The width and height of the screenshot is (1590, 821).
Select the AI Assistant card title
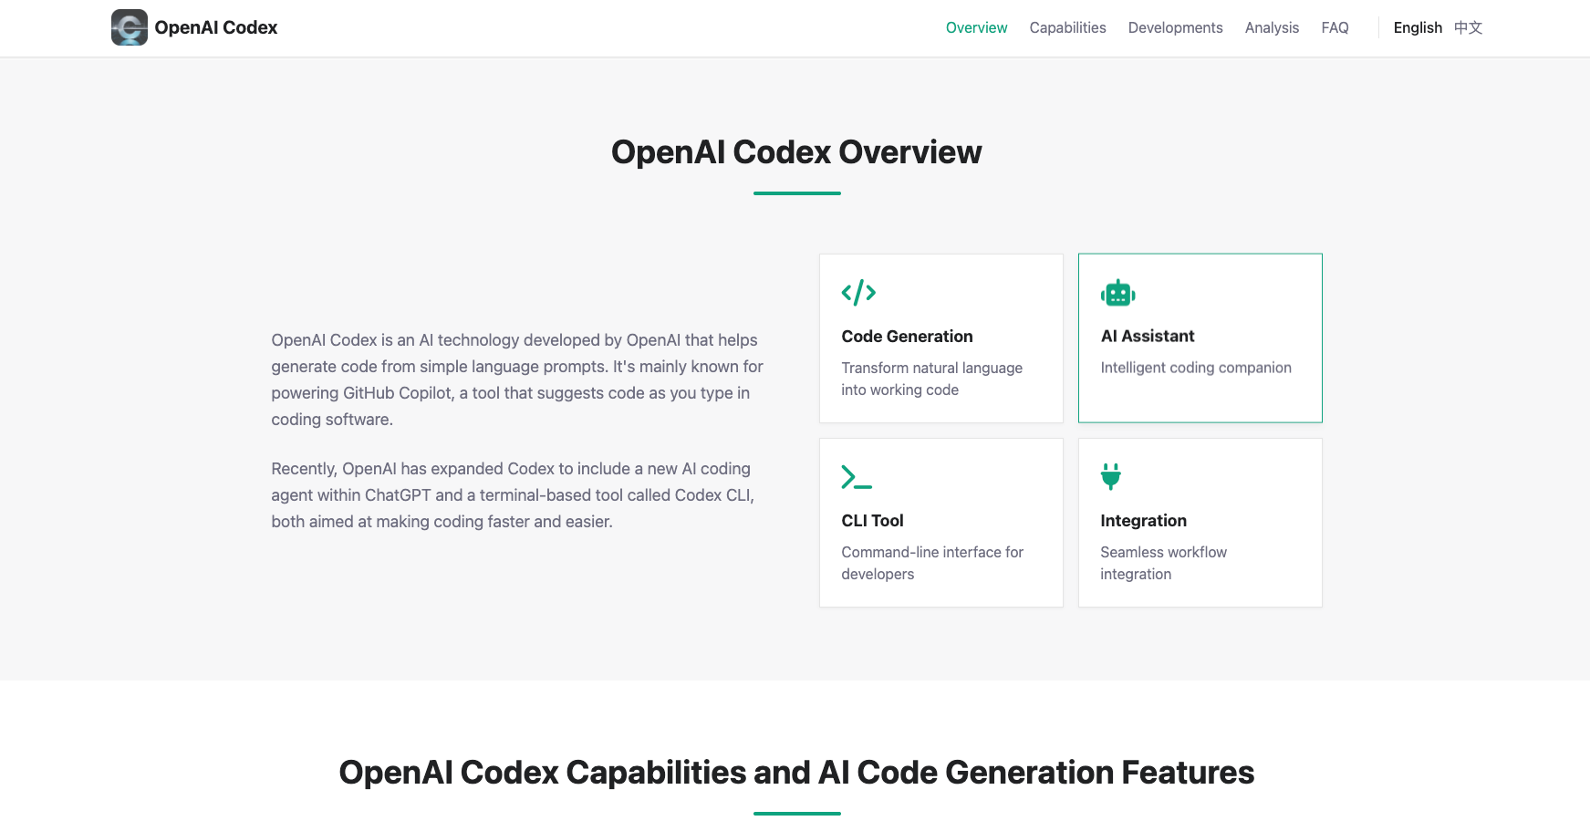point(1147,337)
